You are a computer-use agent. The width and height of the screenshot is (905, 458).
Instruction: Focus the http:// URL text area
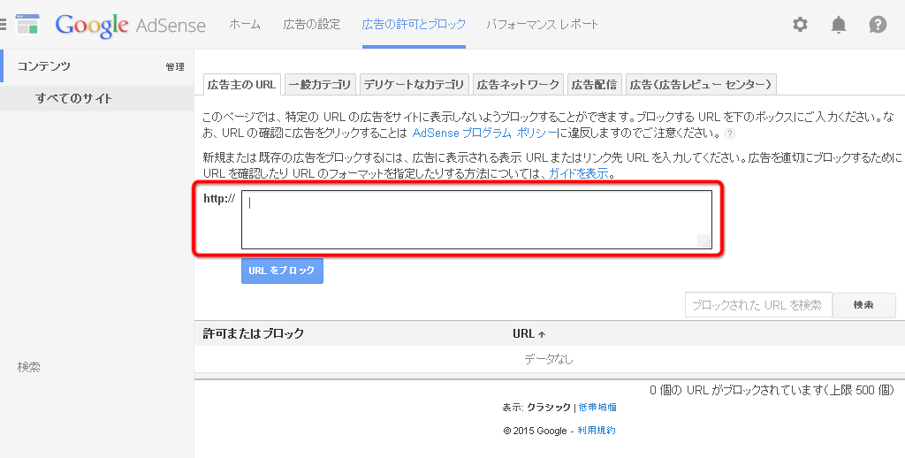476,219
